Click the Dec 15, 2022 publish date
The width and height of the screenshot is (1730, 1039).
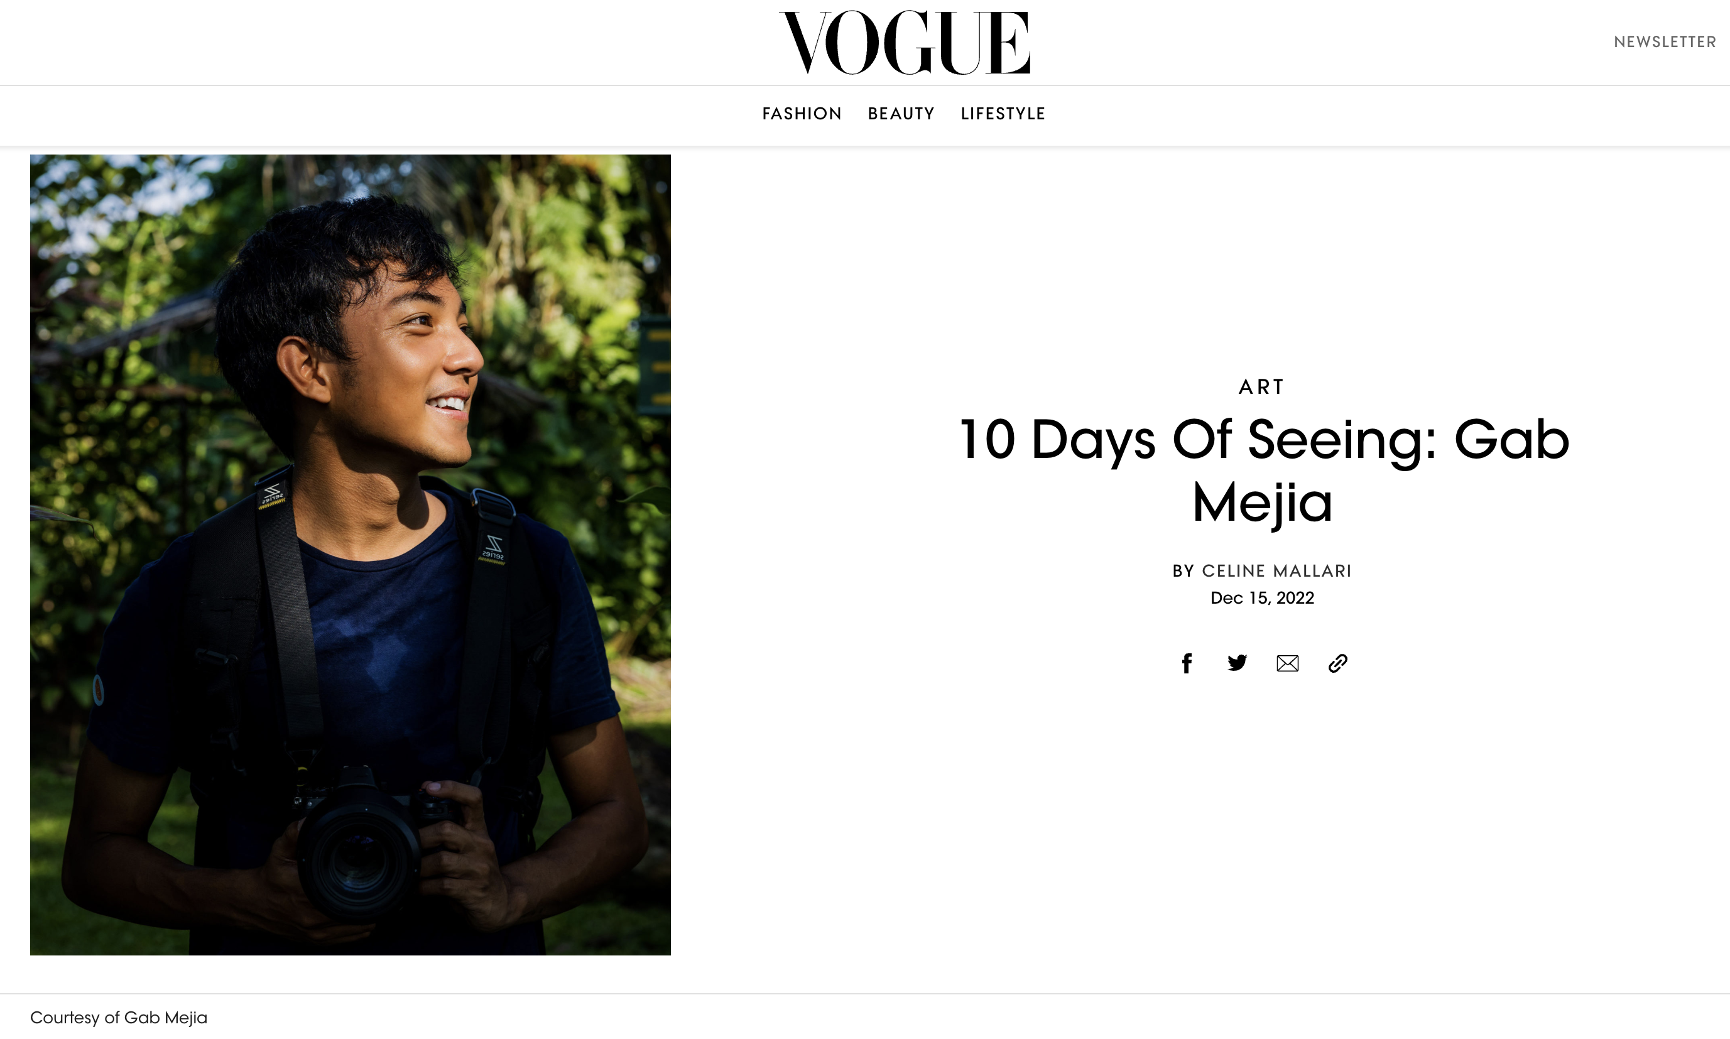(x=1261, y=598)
